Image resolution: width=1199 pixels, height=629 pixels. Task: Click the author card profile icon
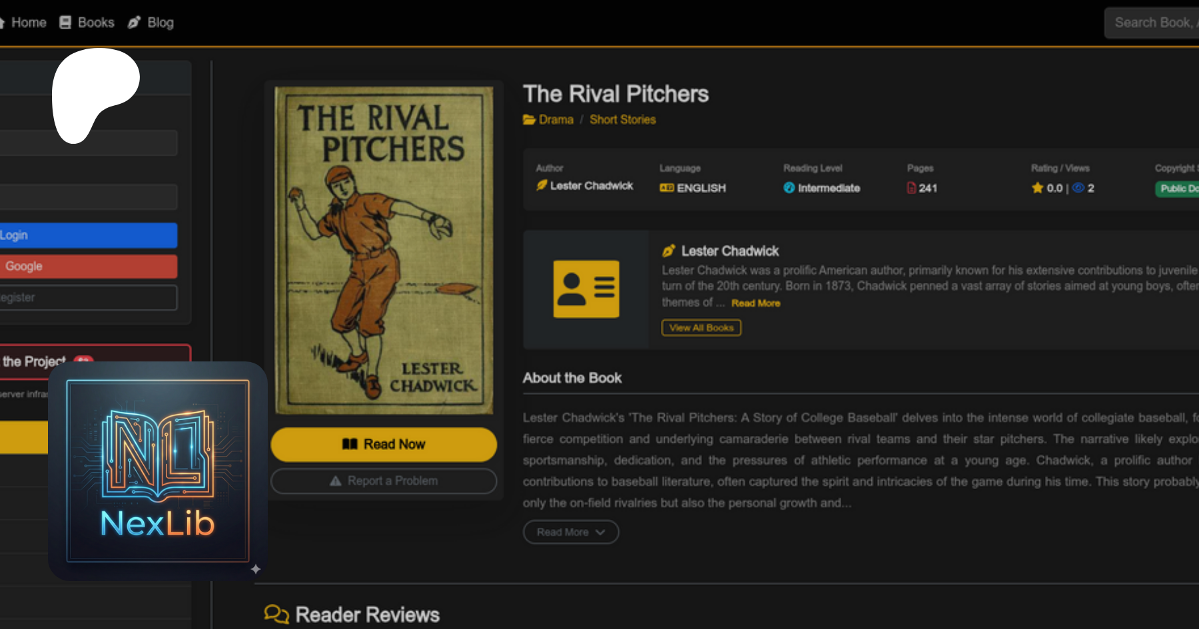586,289
